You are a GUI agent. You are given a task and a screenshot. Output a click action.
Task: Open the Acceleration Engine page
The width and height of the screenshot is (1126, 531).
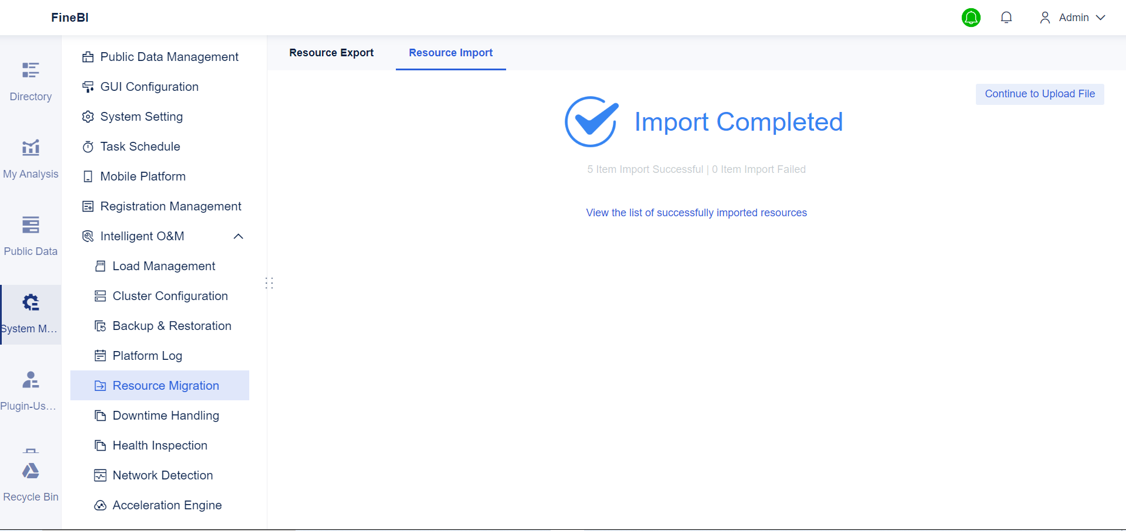167,505
